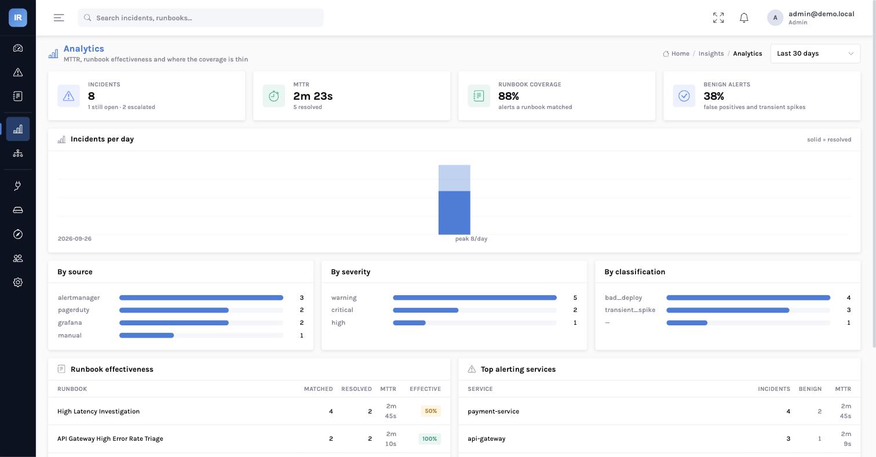
Task: Click the MTTR card stopwatch icon
Action: click(x=273, y=96)
